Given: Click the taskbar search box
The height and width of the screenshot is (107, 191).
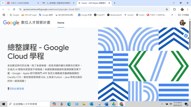Looking at the screenshot, I should pyautogui.click(x=29, y=104).
